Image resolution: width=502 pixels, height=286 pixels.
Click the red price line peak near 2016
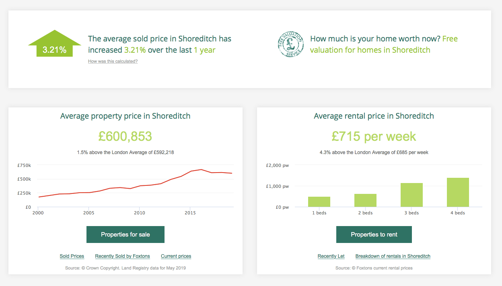pyautogui.click(x=201, y=170)
